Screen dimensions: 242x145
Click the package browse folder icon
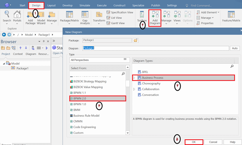click(135, 40)
